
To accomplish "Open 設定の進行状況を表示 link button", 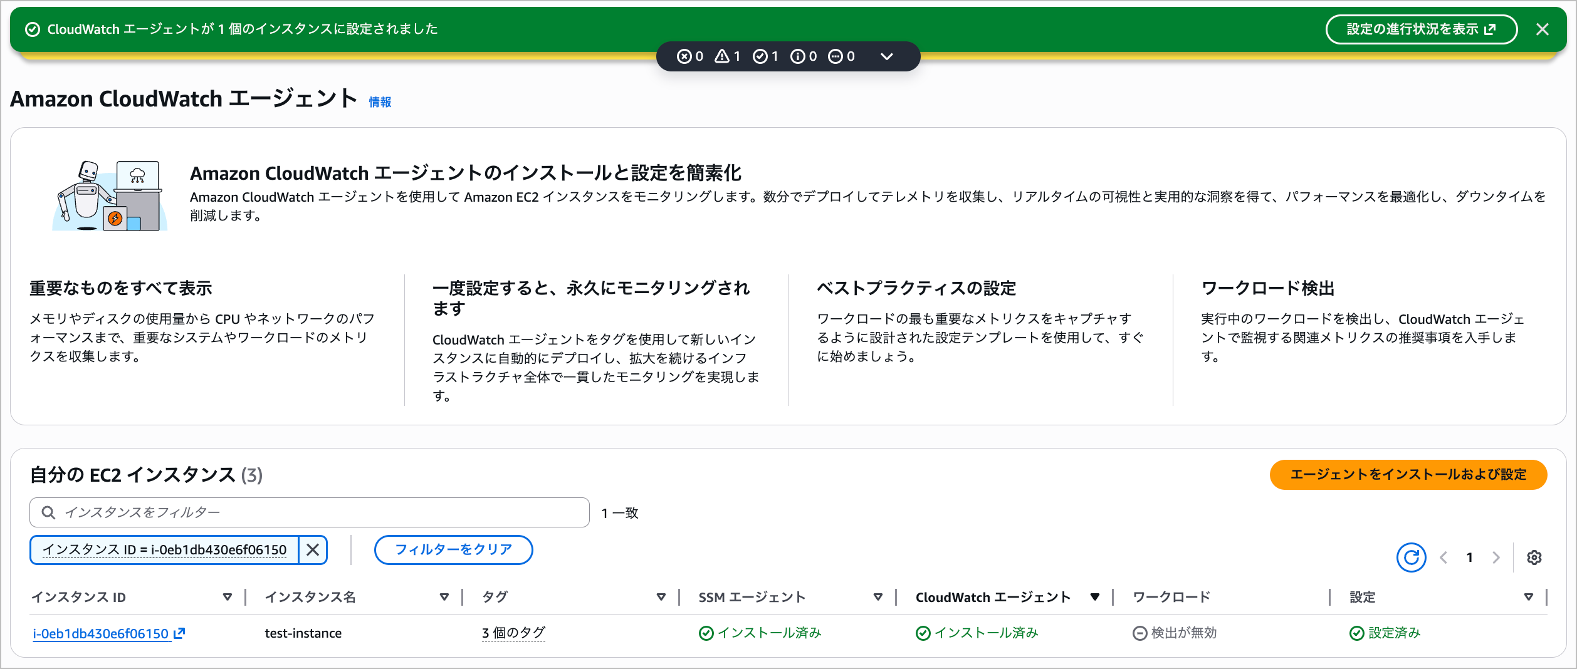I will [1421, 29].
